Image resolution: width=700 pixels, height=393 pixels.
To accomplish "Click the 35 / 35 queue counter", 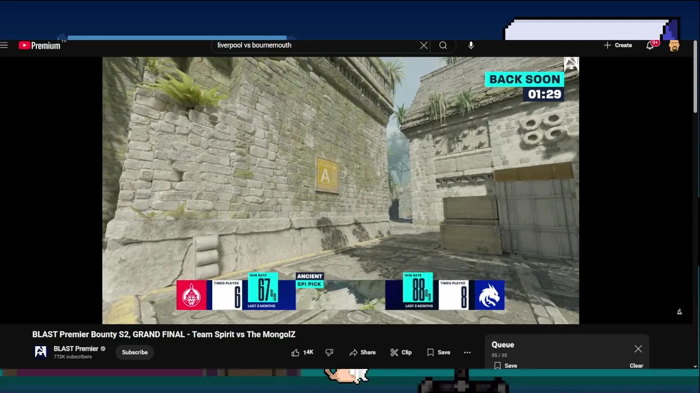I will pos(499,355).
